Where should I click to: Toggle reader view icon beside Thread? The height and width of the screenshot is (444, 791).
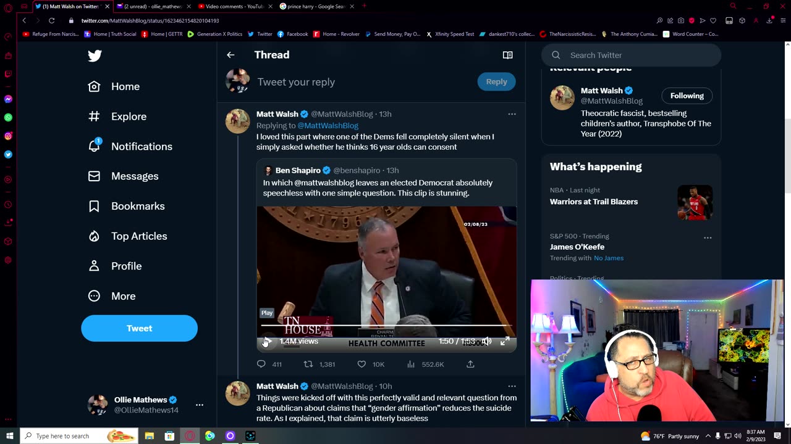507,55
